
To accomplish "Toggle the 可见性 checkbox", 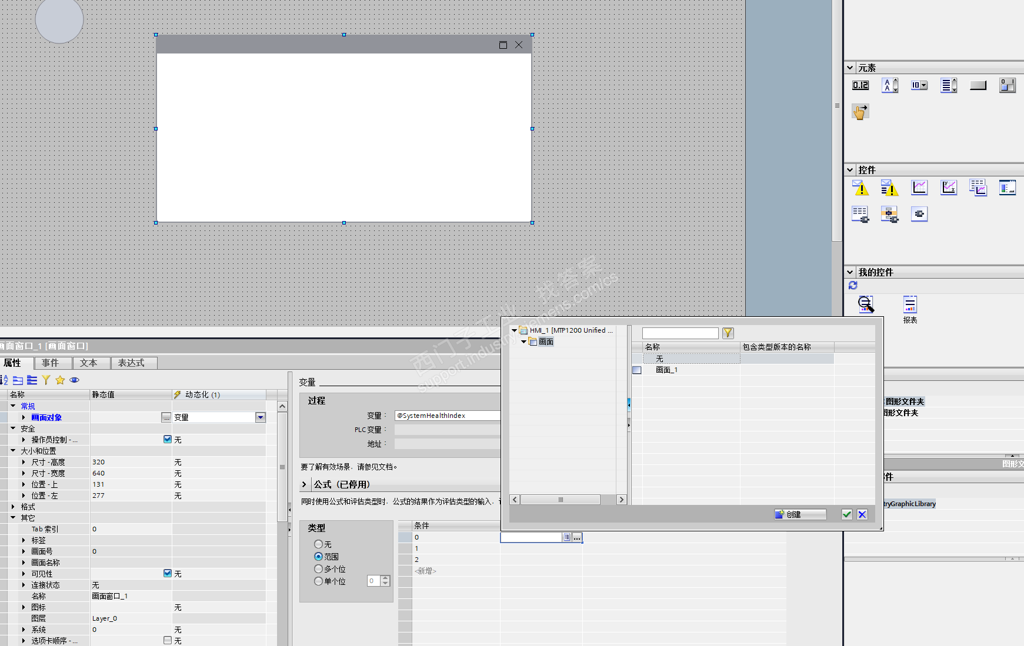I will pyautogui.click(x=168, y=573).
